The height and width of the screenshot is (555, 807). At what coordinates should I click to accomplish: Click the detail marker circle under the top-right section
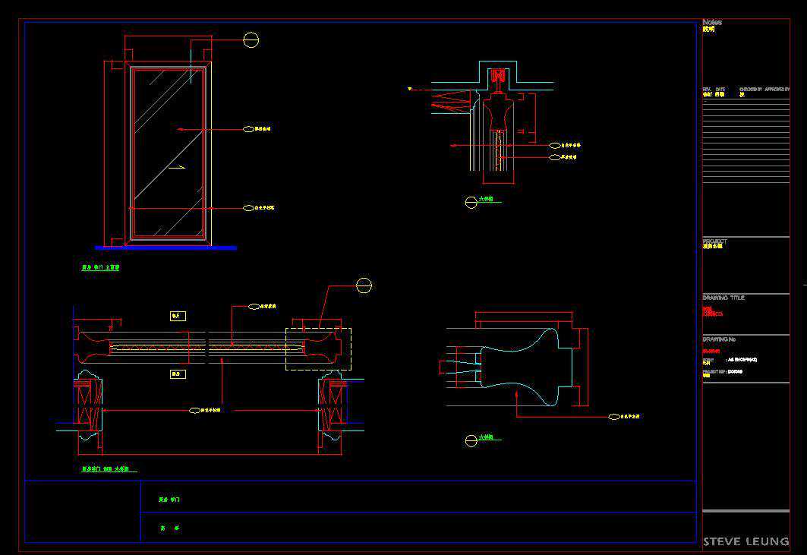pos(471,201)
